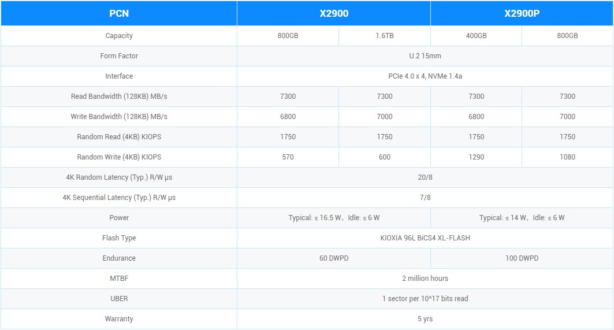614x330 pixels.
Task: Click 4K Random Latency row label
Action: click(x=119, y=177)
